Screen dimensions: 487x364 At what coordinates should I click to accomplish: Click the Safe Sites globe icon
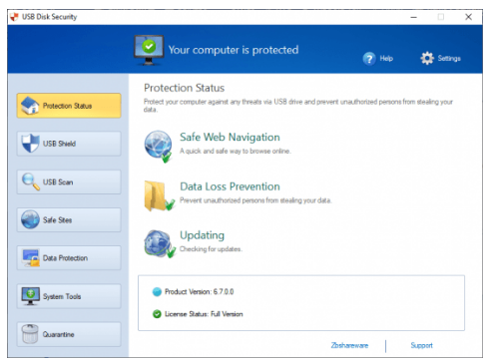click(30, 219)
